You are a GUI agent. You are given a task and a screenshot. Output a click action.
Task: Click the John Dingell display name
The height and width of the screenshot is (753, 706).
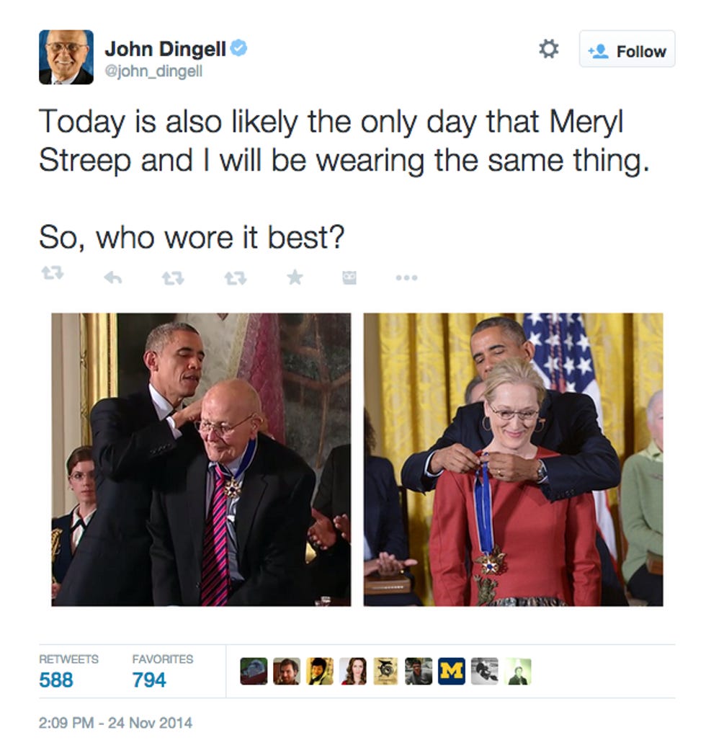(165, 49)
